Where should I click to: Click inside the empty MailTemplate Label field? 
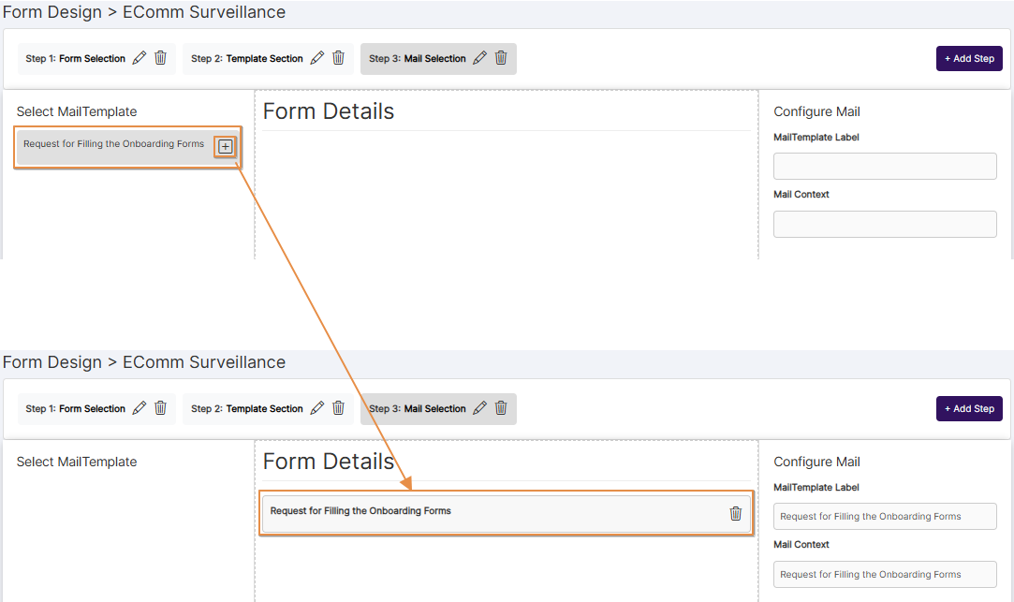884,166
